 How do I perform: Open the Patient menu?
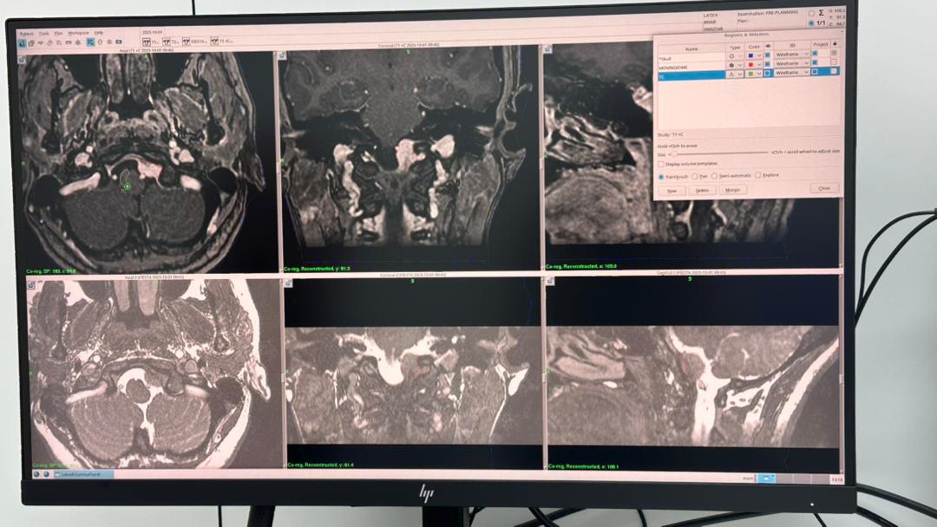pyautogui.click(x=27, y=33)
